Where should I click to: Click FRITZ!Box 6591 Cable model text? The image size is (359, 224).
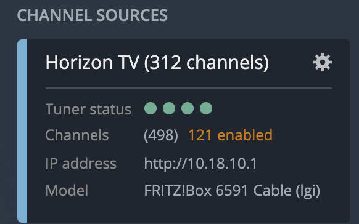218,190
